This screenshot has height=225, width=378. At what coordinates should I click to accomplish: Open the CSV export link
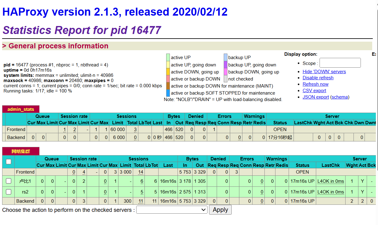(x=314, y=91)
